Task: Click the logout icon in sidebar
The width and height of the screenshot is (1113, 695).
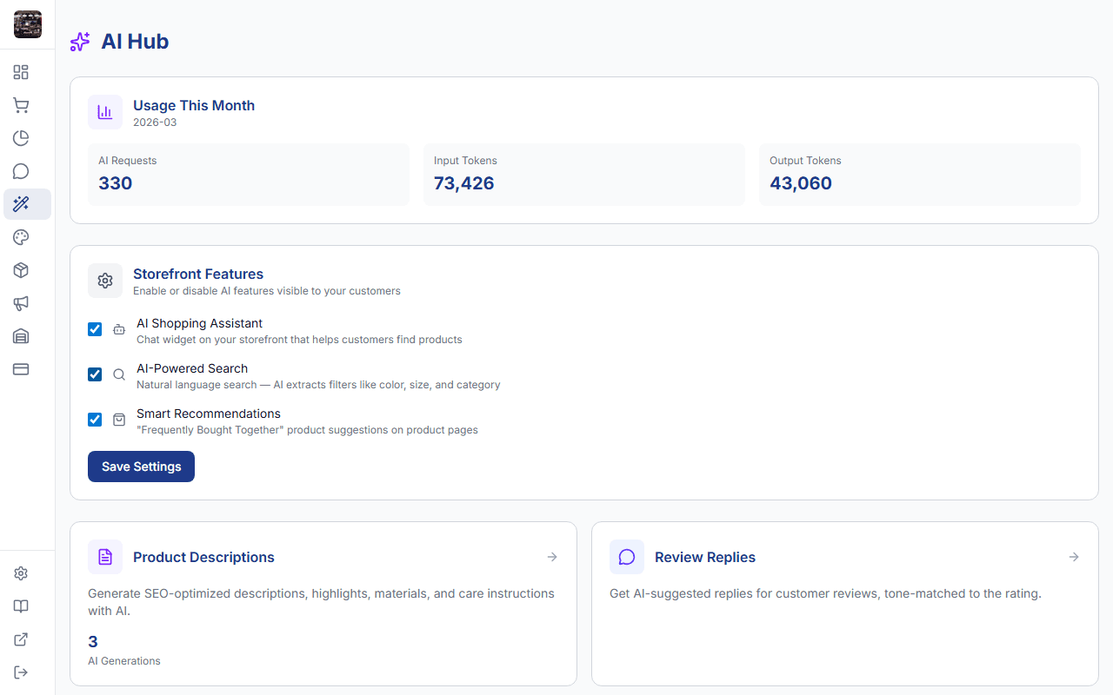Action: 21,672
